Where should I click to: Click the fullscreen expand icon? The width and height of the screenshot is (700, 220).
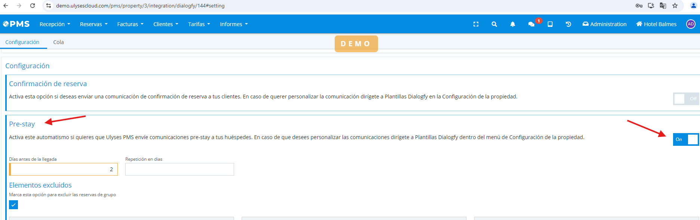476,24
